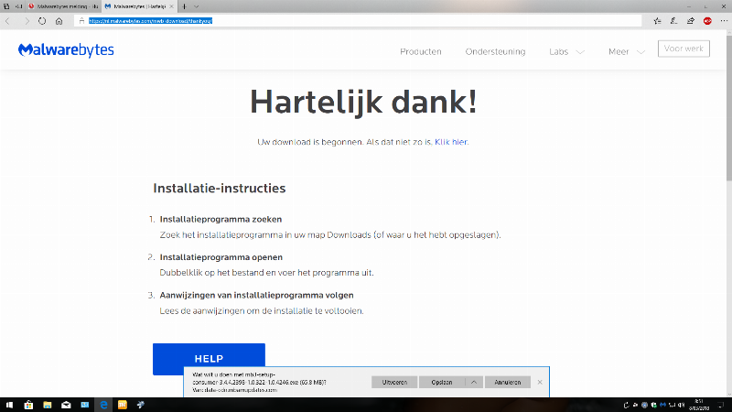The height and width of the screenshot is (412, 732).
Task: Click Uitvoeren to run the download
Action: [x=394, y=382]
